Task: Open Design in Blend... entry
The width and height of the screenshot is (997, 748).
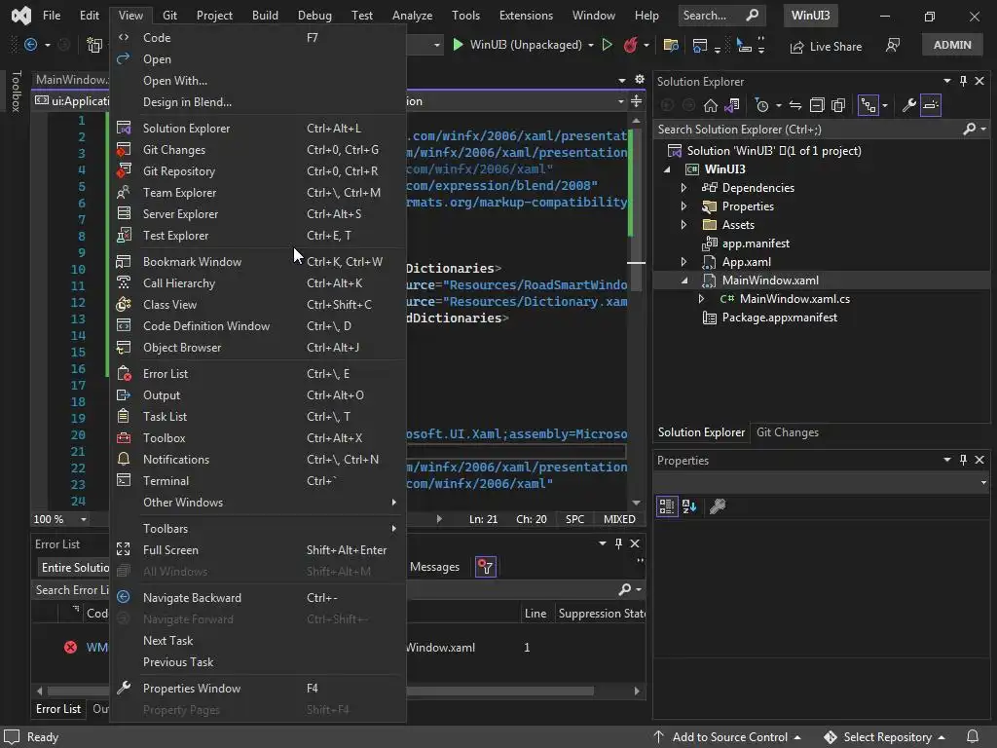Action: pyautogui.click(x=258, y=101)
